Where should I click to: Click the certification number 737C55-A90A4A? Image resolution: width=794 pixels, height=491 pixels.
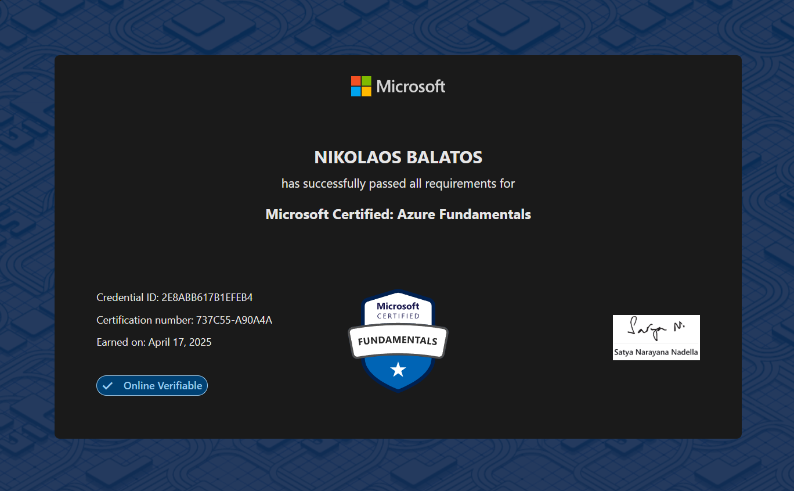tap(184, 320)
